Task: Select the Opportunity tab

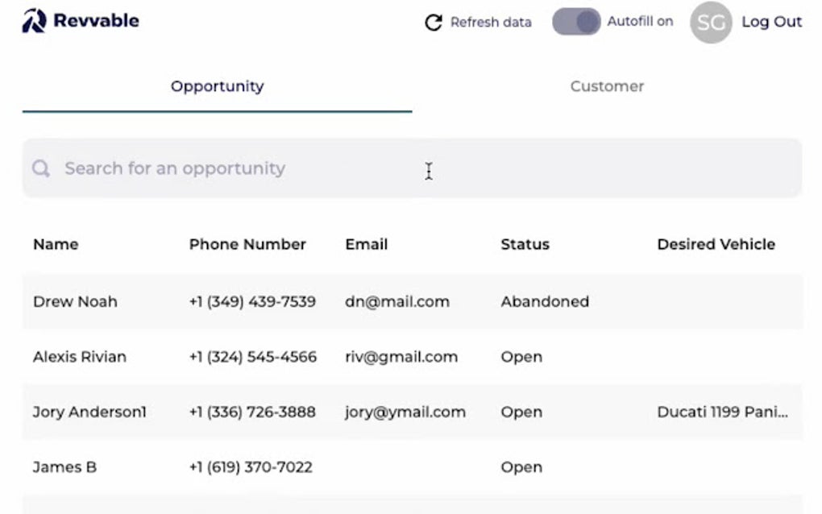Action: point(217,86)
